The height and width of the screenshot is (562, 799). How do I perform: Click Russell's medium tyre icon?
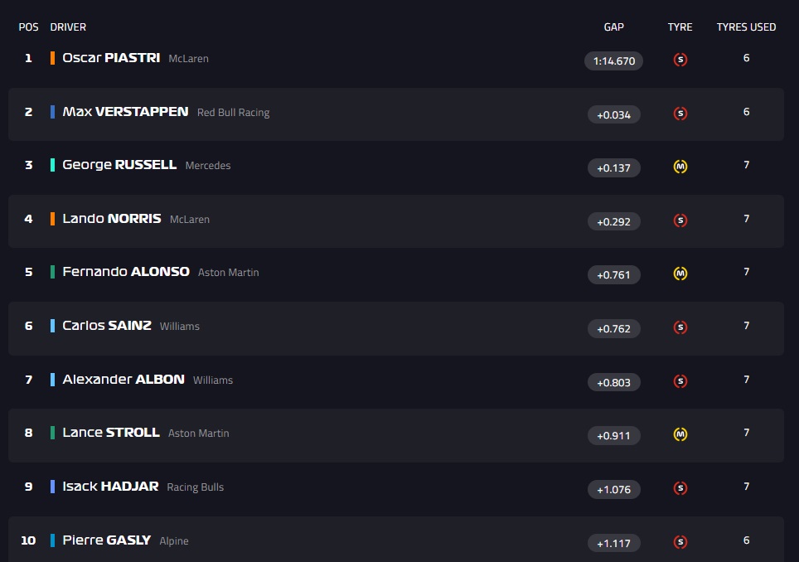pos(680,167)
